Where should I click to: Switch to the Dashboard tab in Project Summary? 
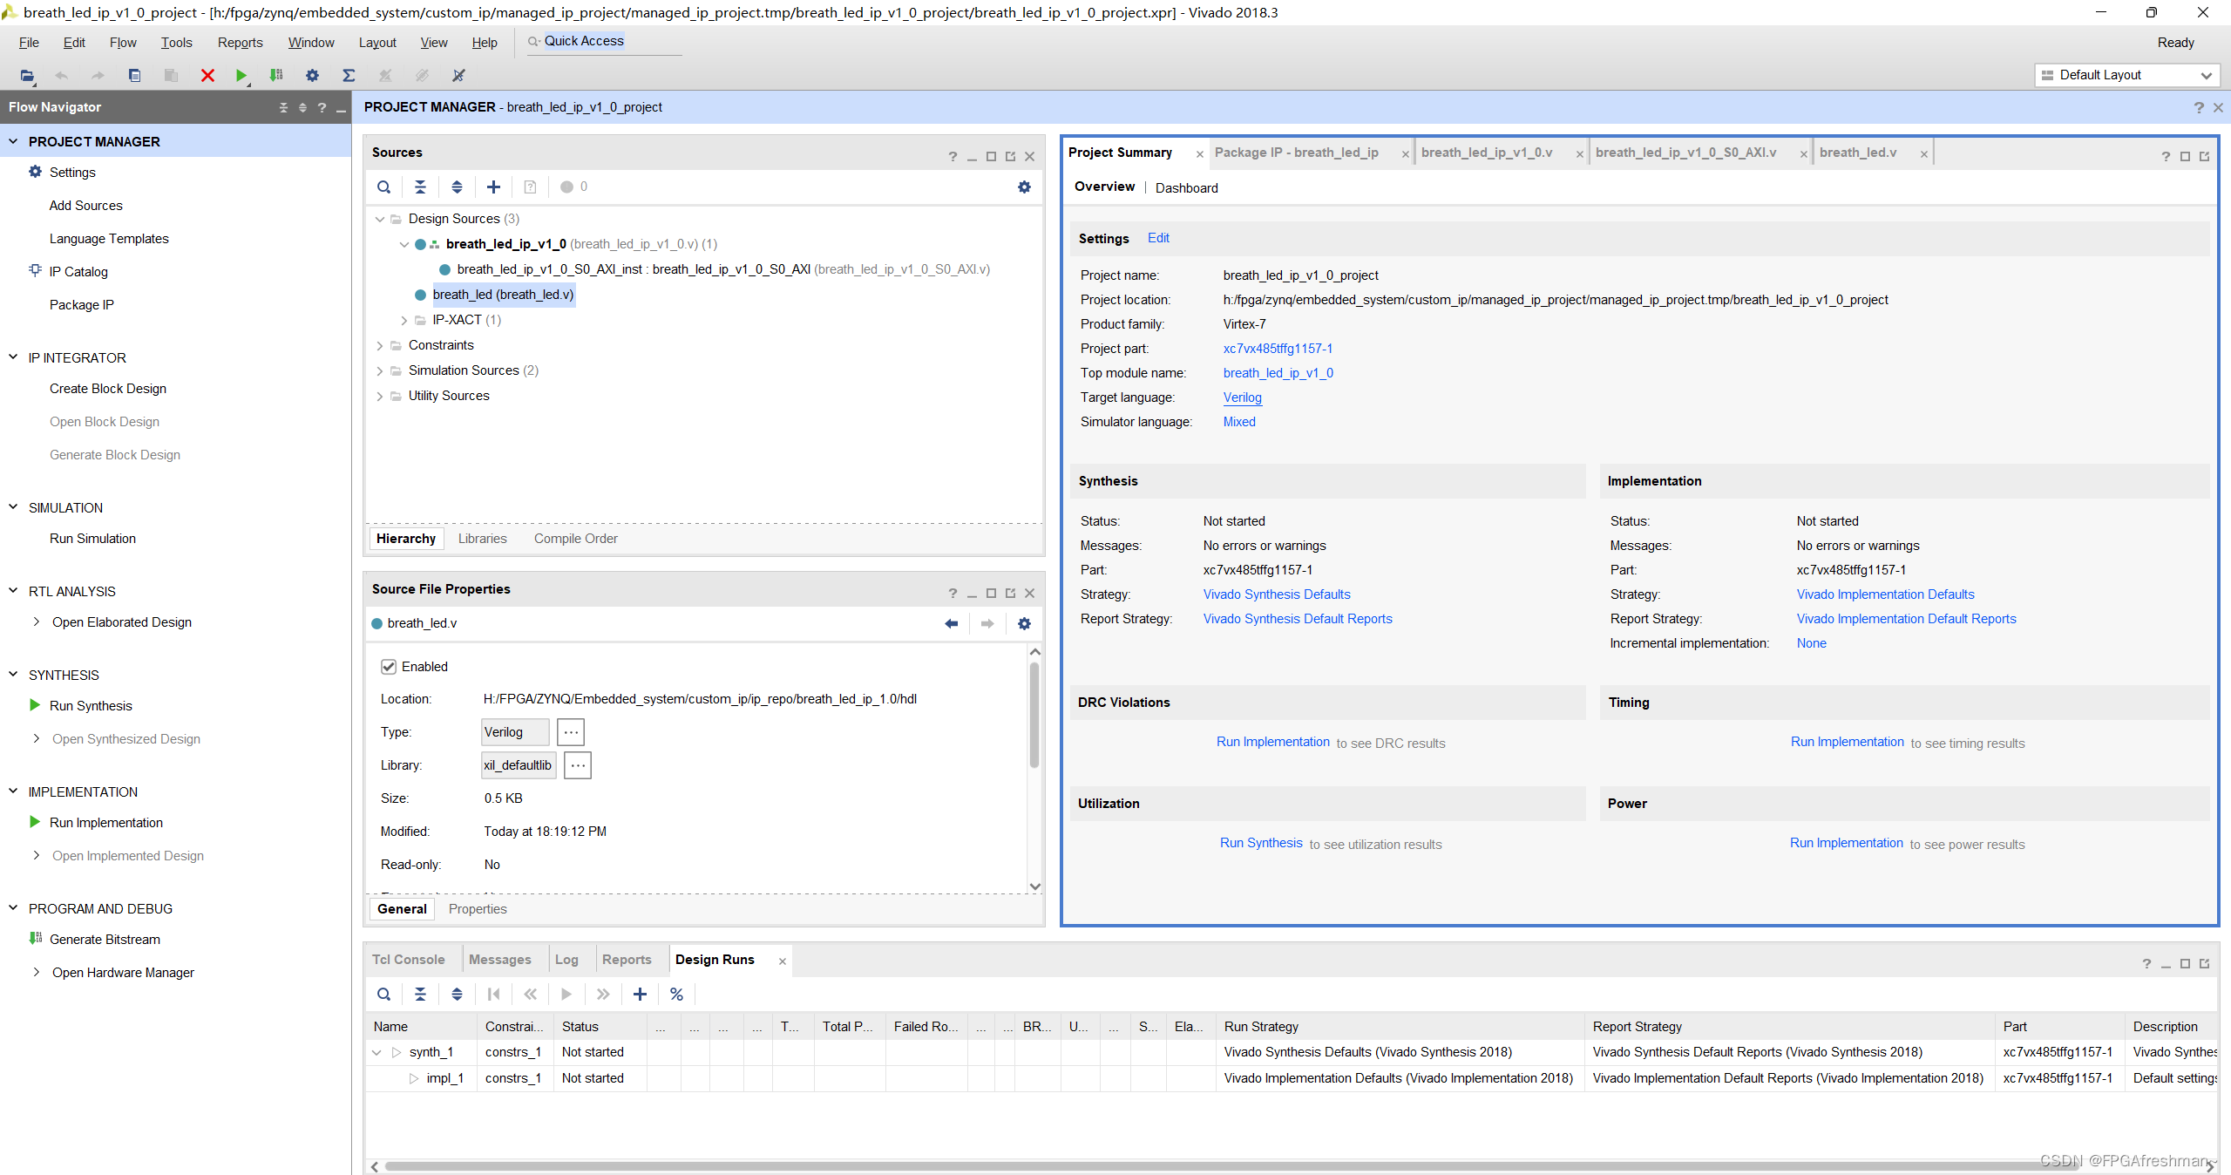[x=1186, y=187]
